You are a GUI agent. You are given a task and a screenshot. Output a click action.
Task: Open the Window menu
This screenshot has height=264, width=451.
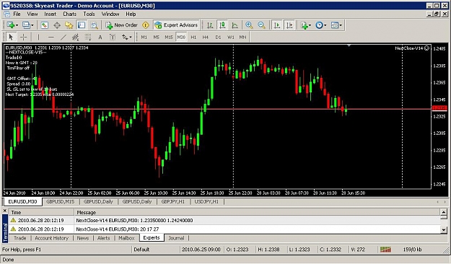110,14
